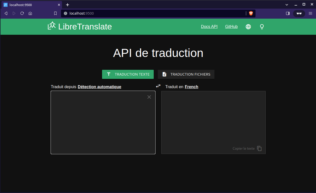Open the Docs API link
Image resolution: width=316 pixels, height=193 pixels.
point(209,27)
